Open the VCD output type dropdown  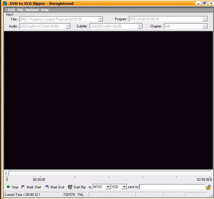click(x=124, y=187)
